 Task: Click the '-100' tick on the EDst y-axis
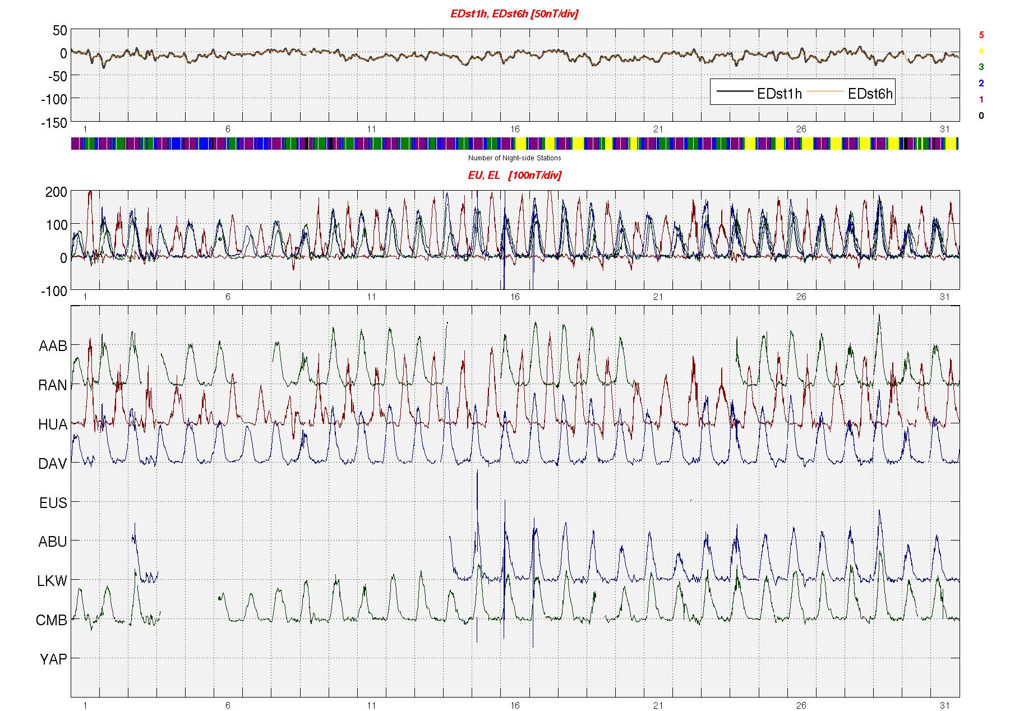(x=54, y=100)
